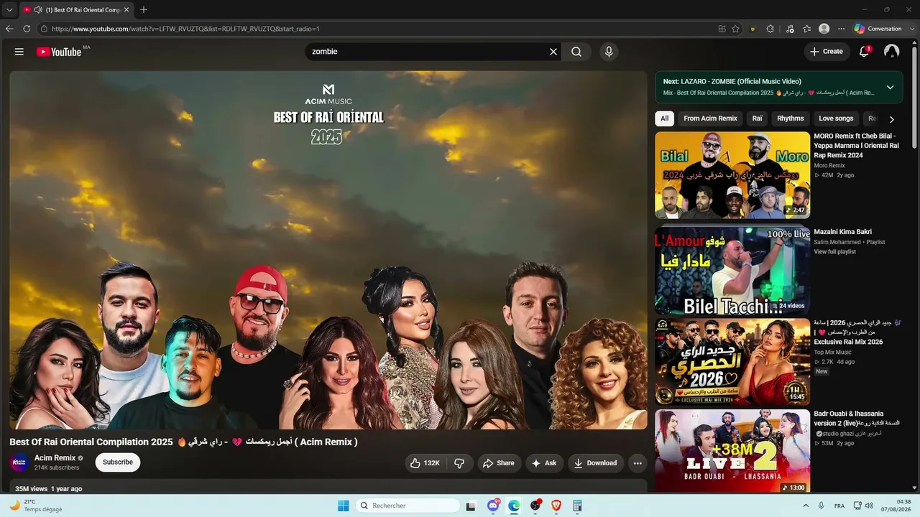Open Exclusive Rai Mix 2026 thumbnail
Viewport: 920px width, 517px height.
(732, 362)
